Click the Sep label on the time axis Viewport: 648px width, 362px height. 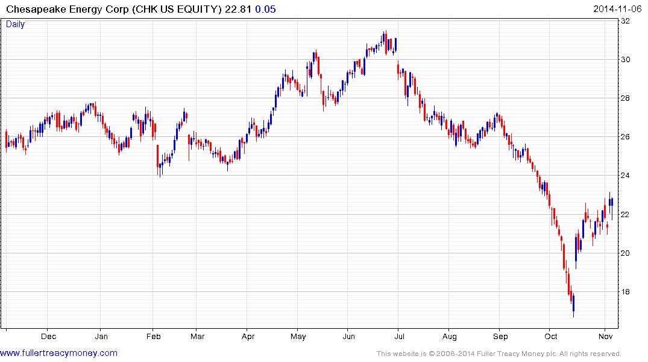[500, 336]
